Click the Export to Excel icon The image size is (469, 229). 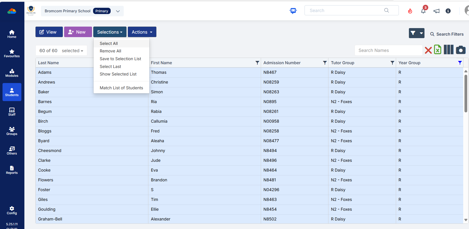(438, 50)
